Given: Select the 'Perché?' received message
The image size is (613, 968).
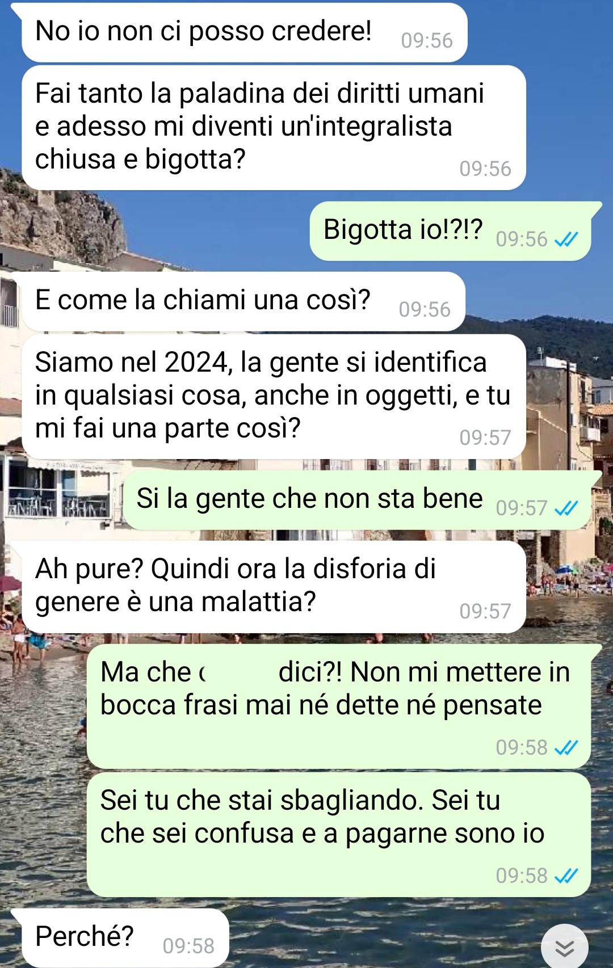Looking at the screenshot, I should coord(125,938).
